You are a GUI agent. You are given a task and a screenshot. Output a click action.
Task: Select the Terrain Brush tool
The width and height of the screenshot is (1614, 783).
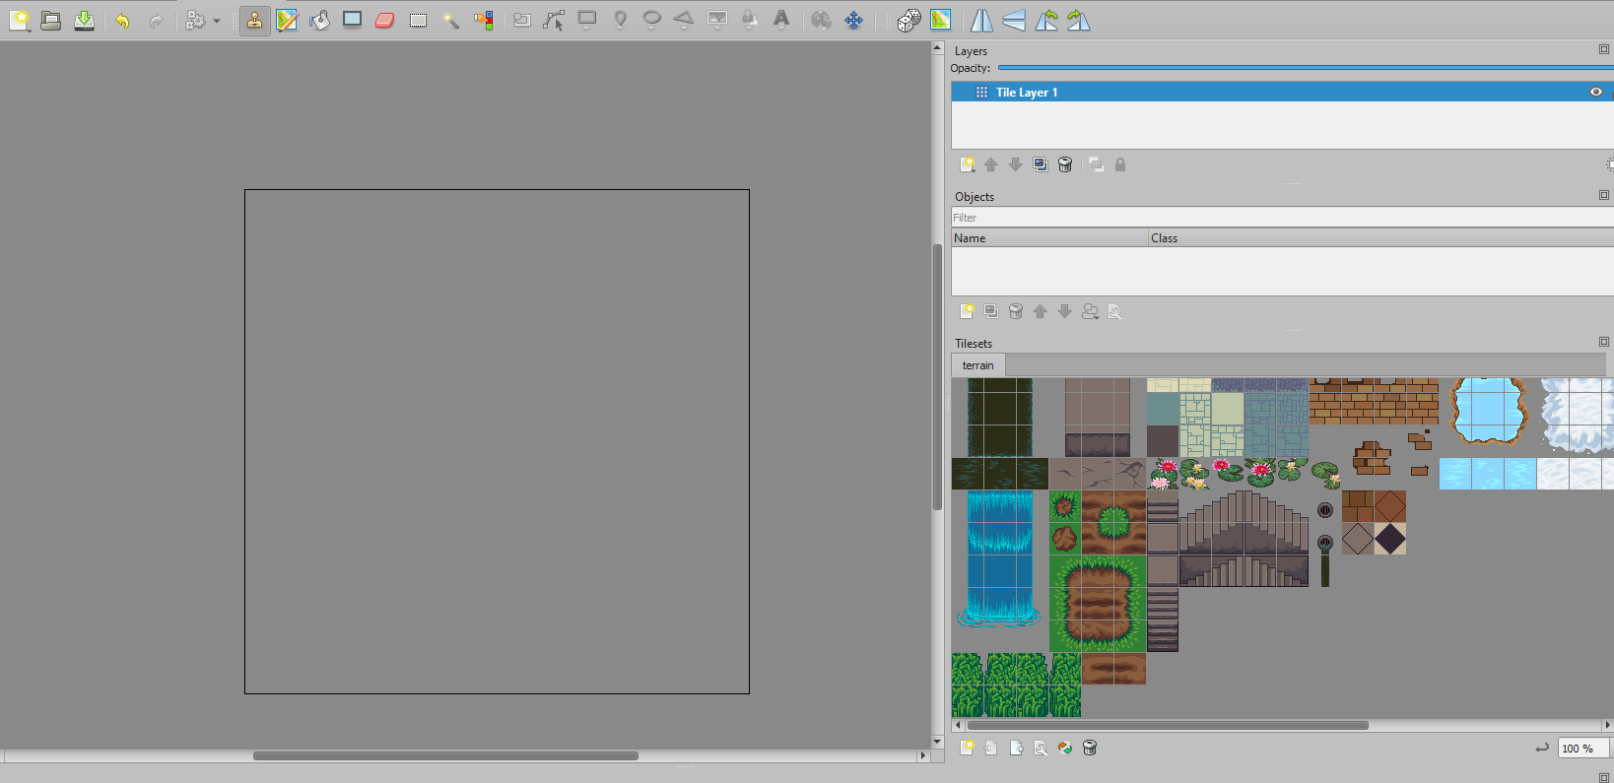pyautogui.click(x=287, y=20)
